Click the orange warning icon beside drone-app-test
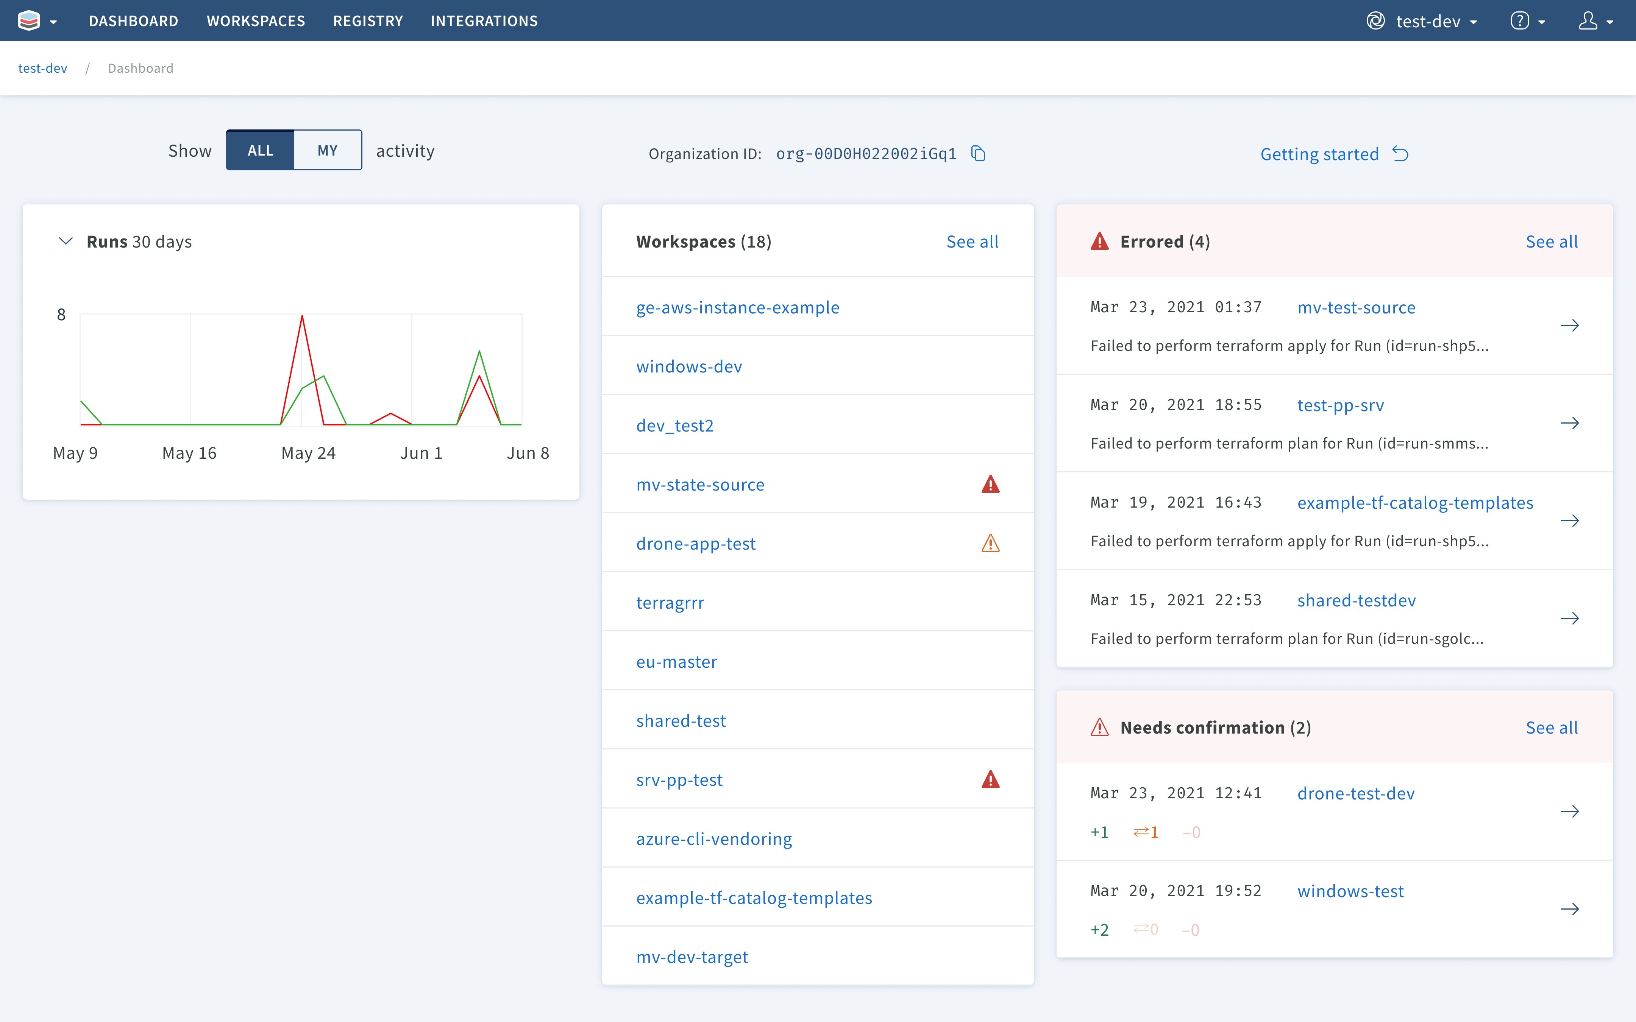 click(x=990, y=543)
